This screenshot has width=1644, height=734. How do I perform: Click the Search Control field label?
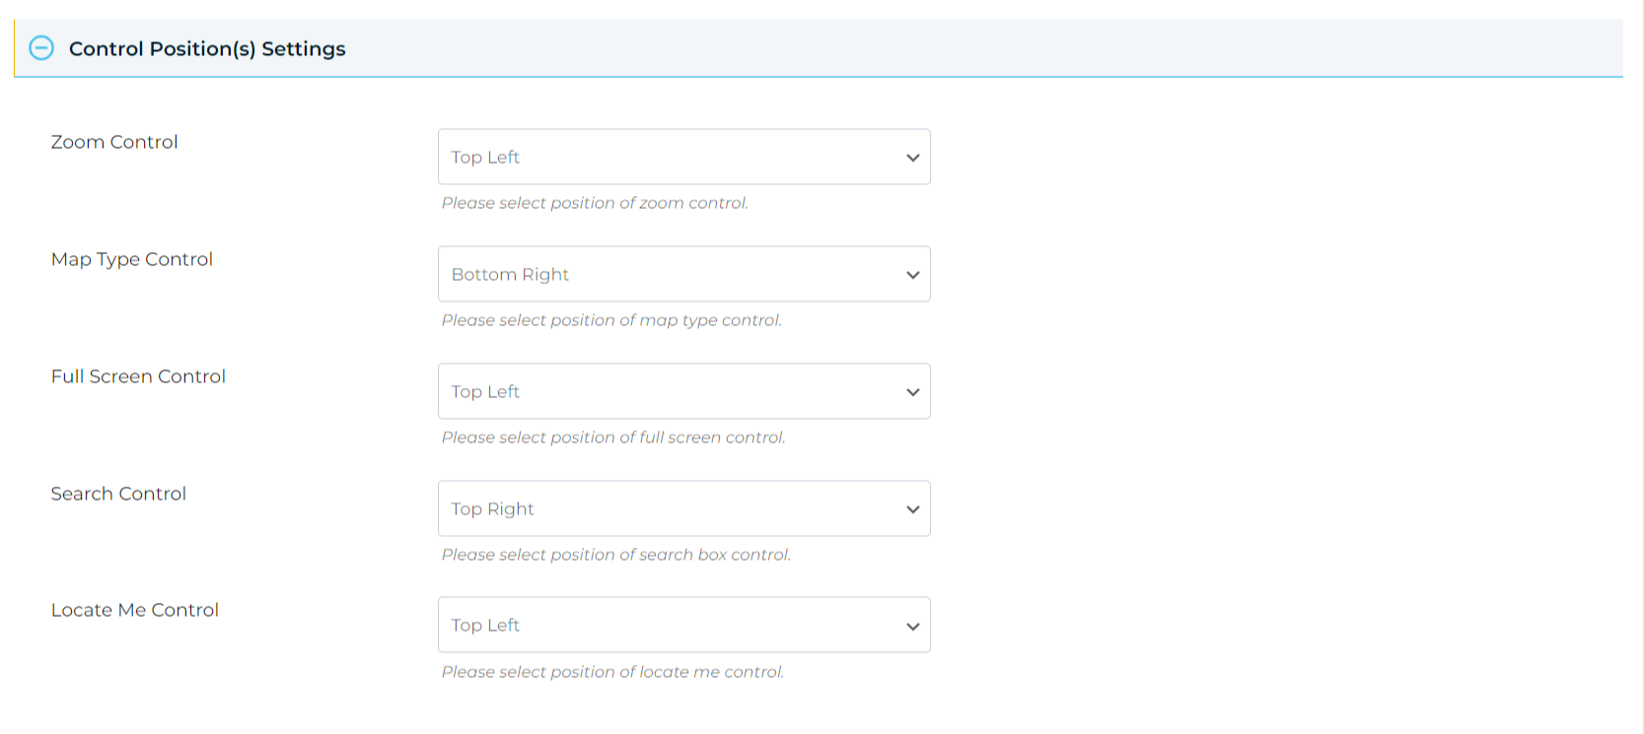point(118,494)
